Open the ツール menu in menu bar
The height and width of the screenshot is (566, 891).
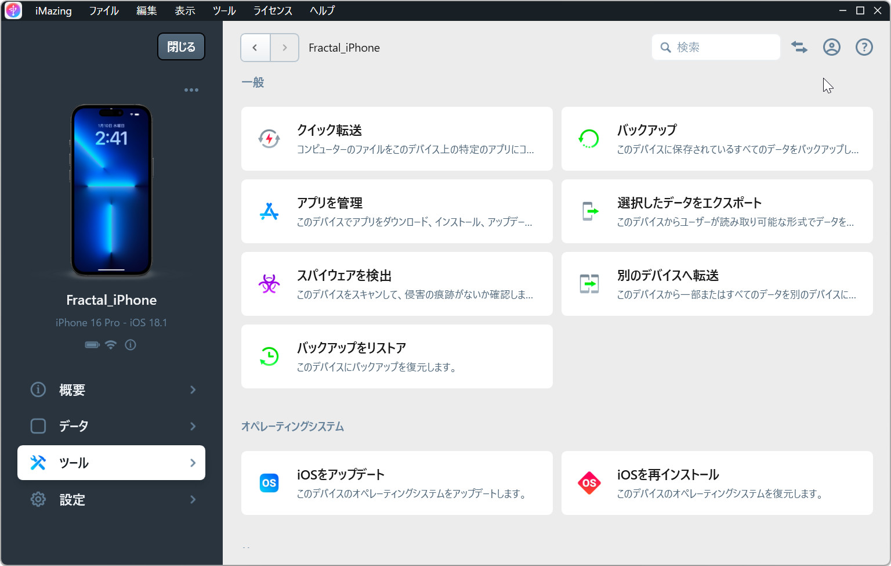[224, 10]
